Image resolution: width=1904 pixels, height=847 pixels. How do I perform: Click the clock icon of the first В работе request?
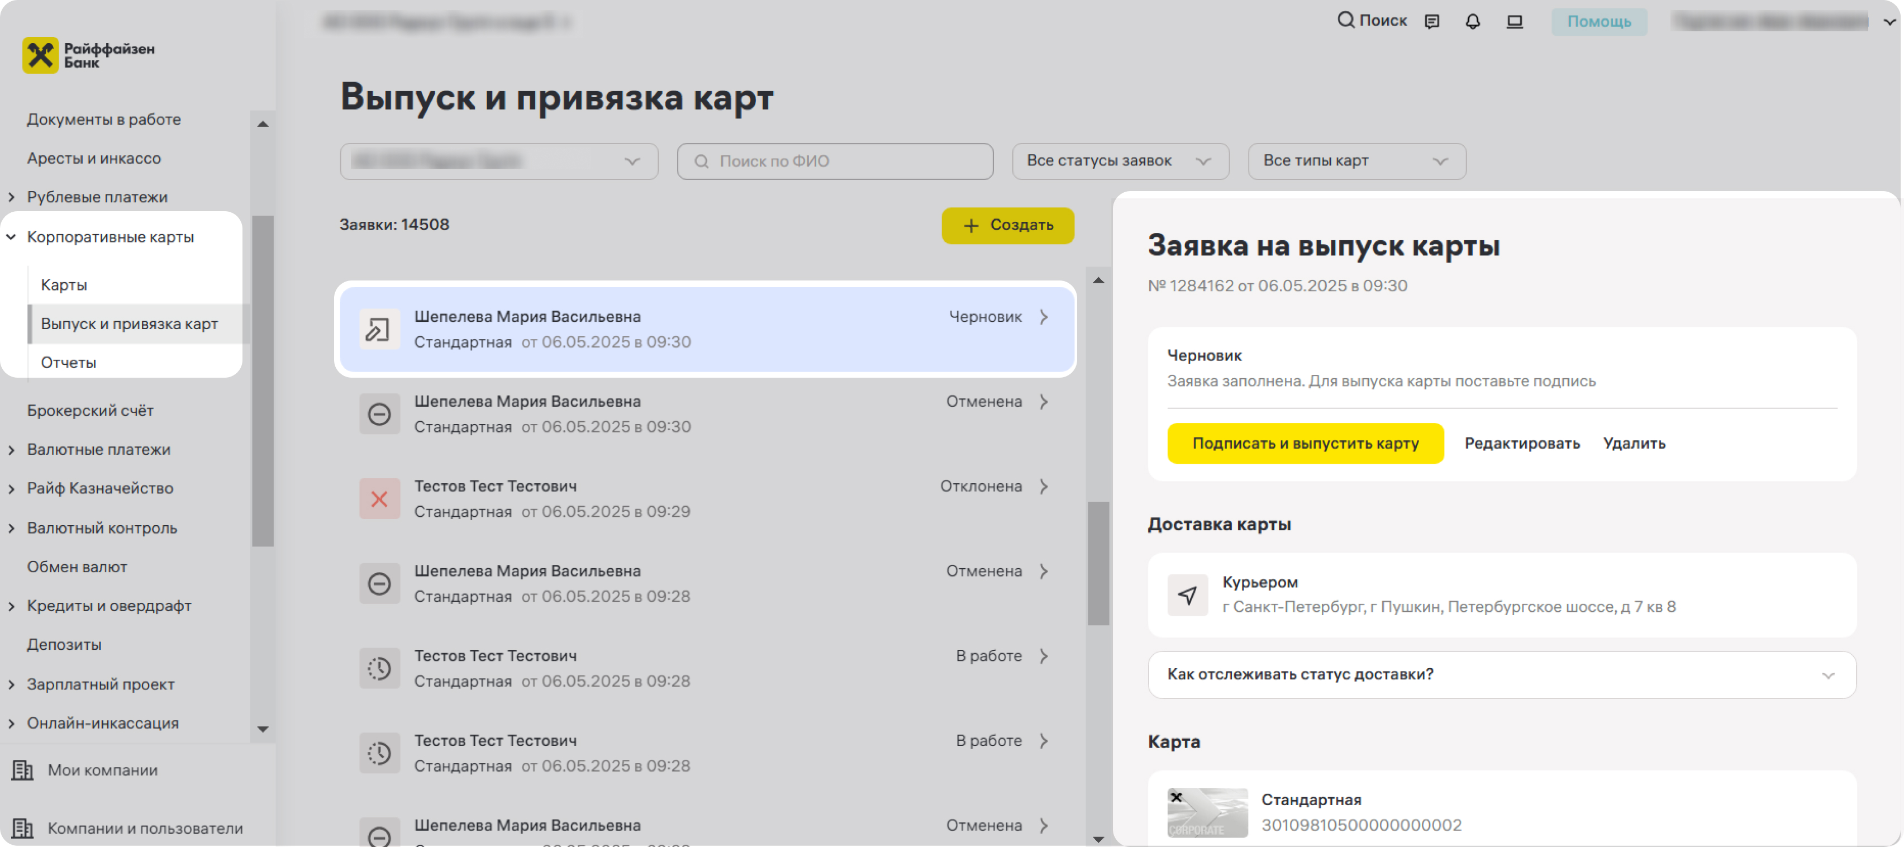tap(379, 669)
